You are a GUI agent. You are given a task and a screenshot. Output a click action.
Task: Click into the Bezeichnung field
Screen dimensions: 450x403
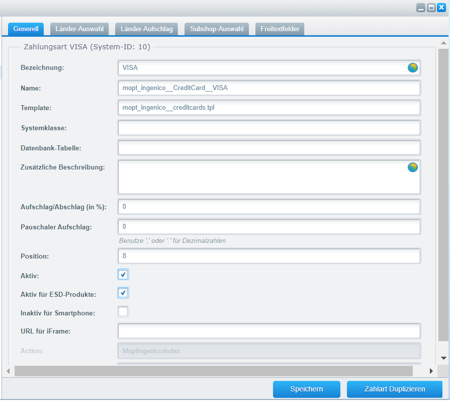269,68
